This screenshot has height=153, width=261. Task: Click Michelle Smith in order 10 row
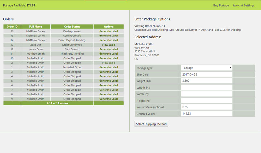(x=36, y=58)
